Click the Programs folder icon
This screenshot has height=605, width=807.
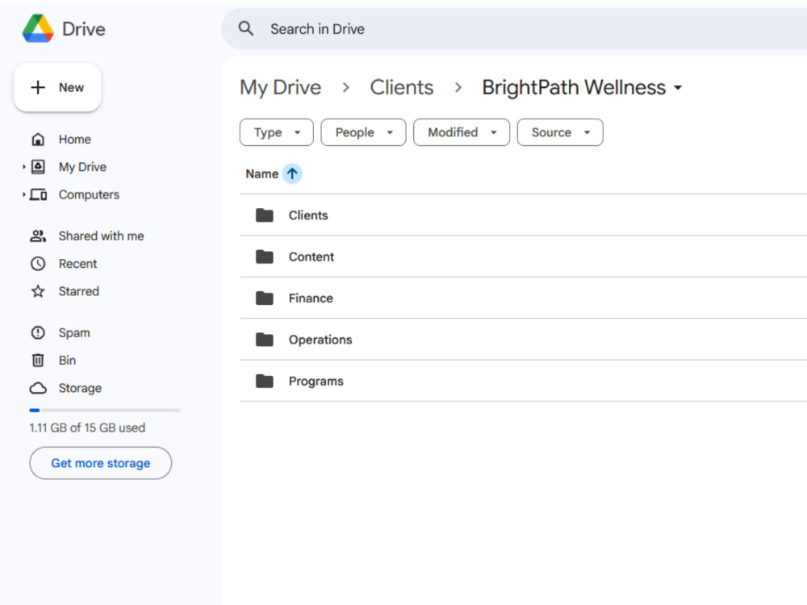click(x=265, y=382)
